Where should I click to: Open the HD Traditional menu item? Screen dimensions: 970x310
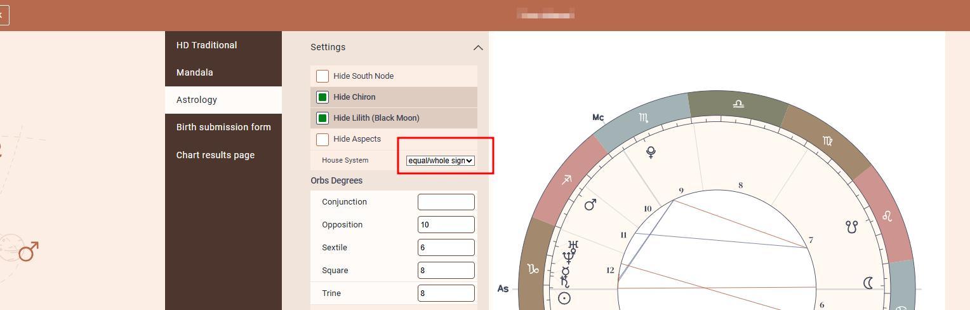[x=207, y=45]
